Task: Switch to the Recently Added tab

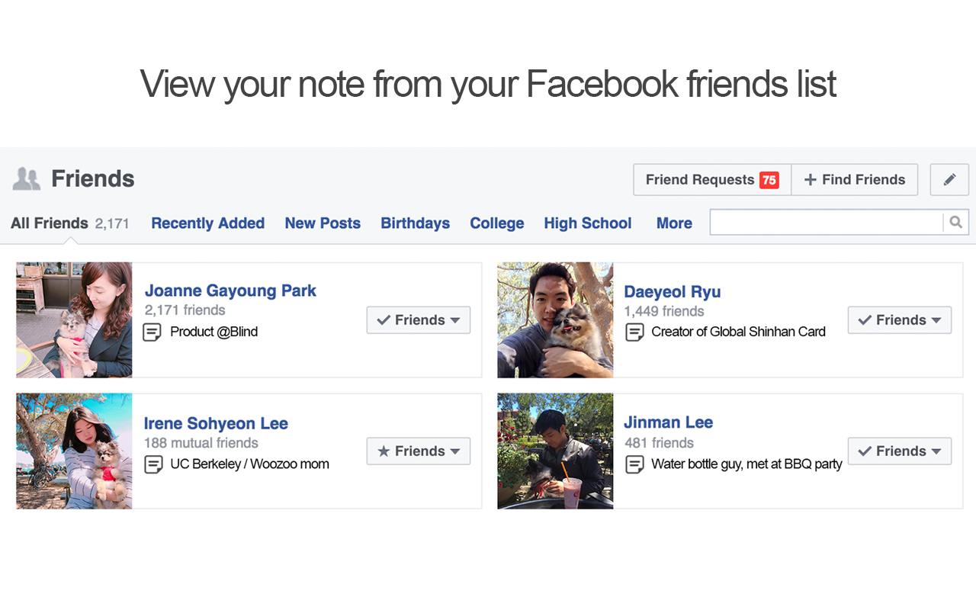Action: [x=207, y=223]
